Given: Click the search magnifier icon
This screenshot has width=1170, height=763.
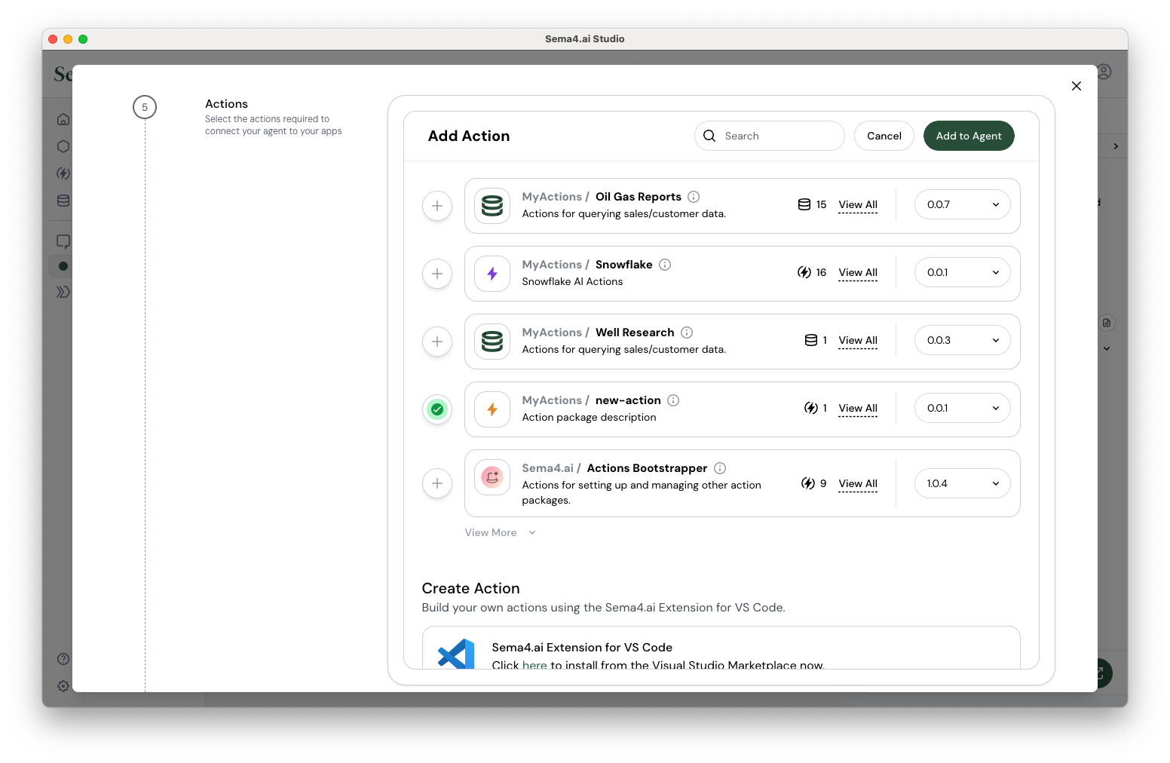Looking at the screenshot, I should pyautogui.click(x=709, y=136).
